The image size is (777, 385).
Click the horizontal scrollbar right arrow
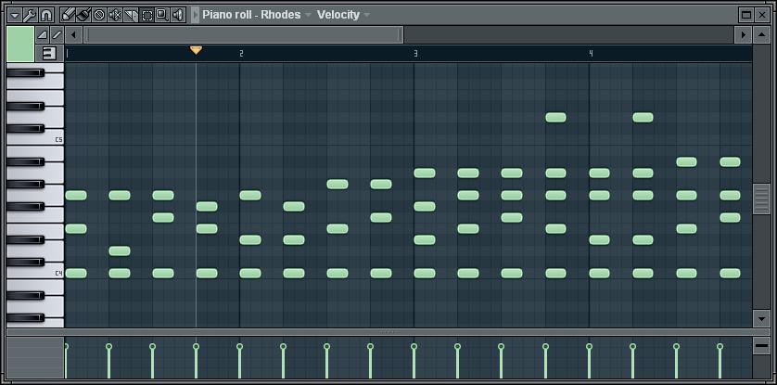point(744,34)
